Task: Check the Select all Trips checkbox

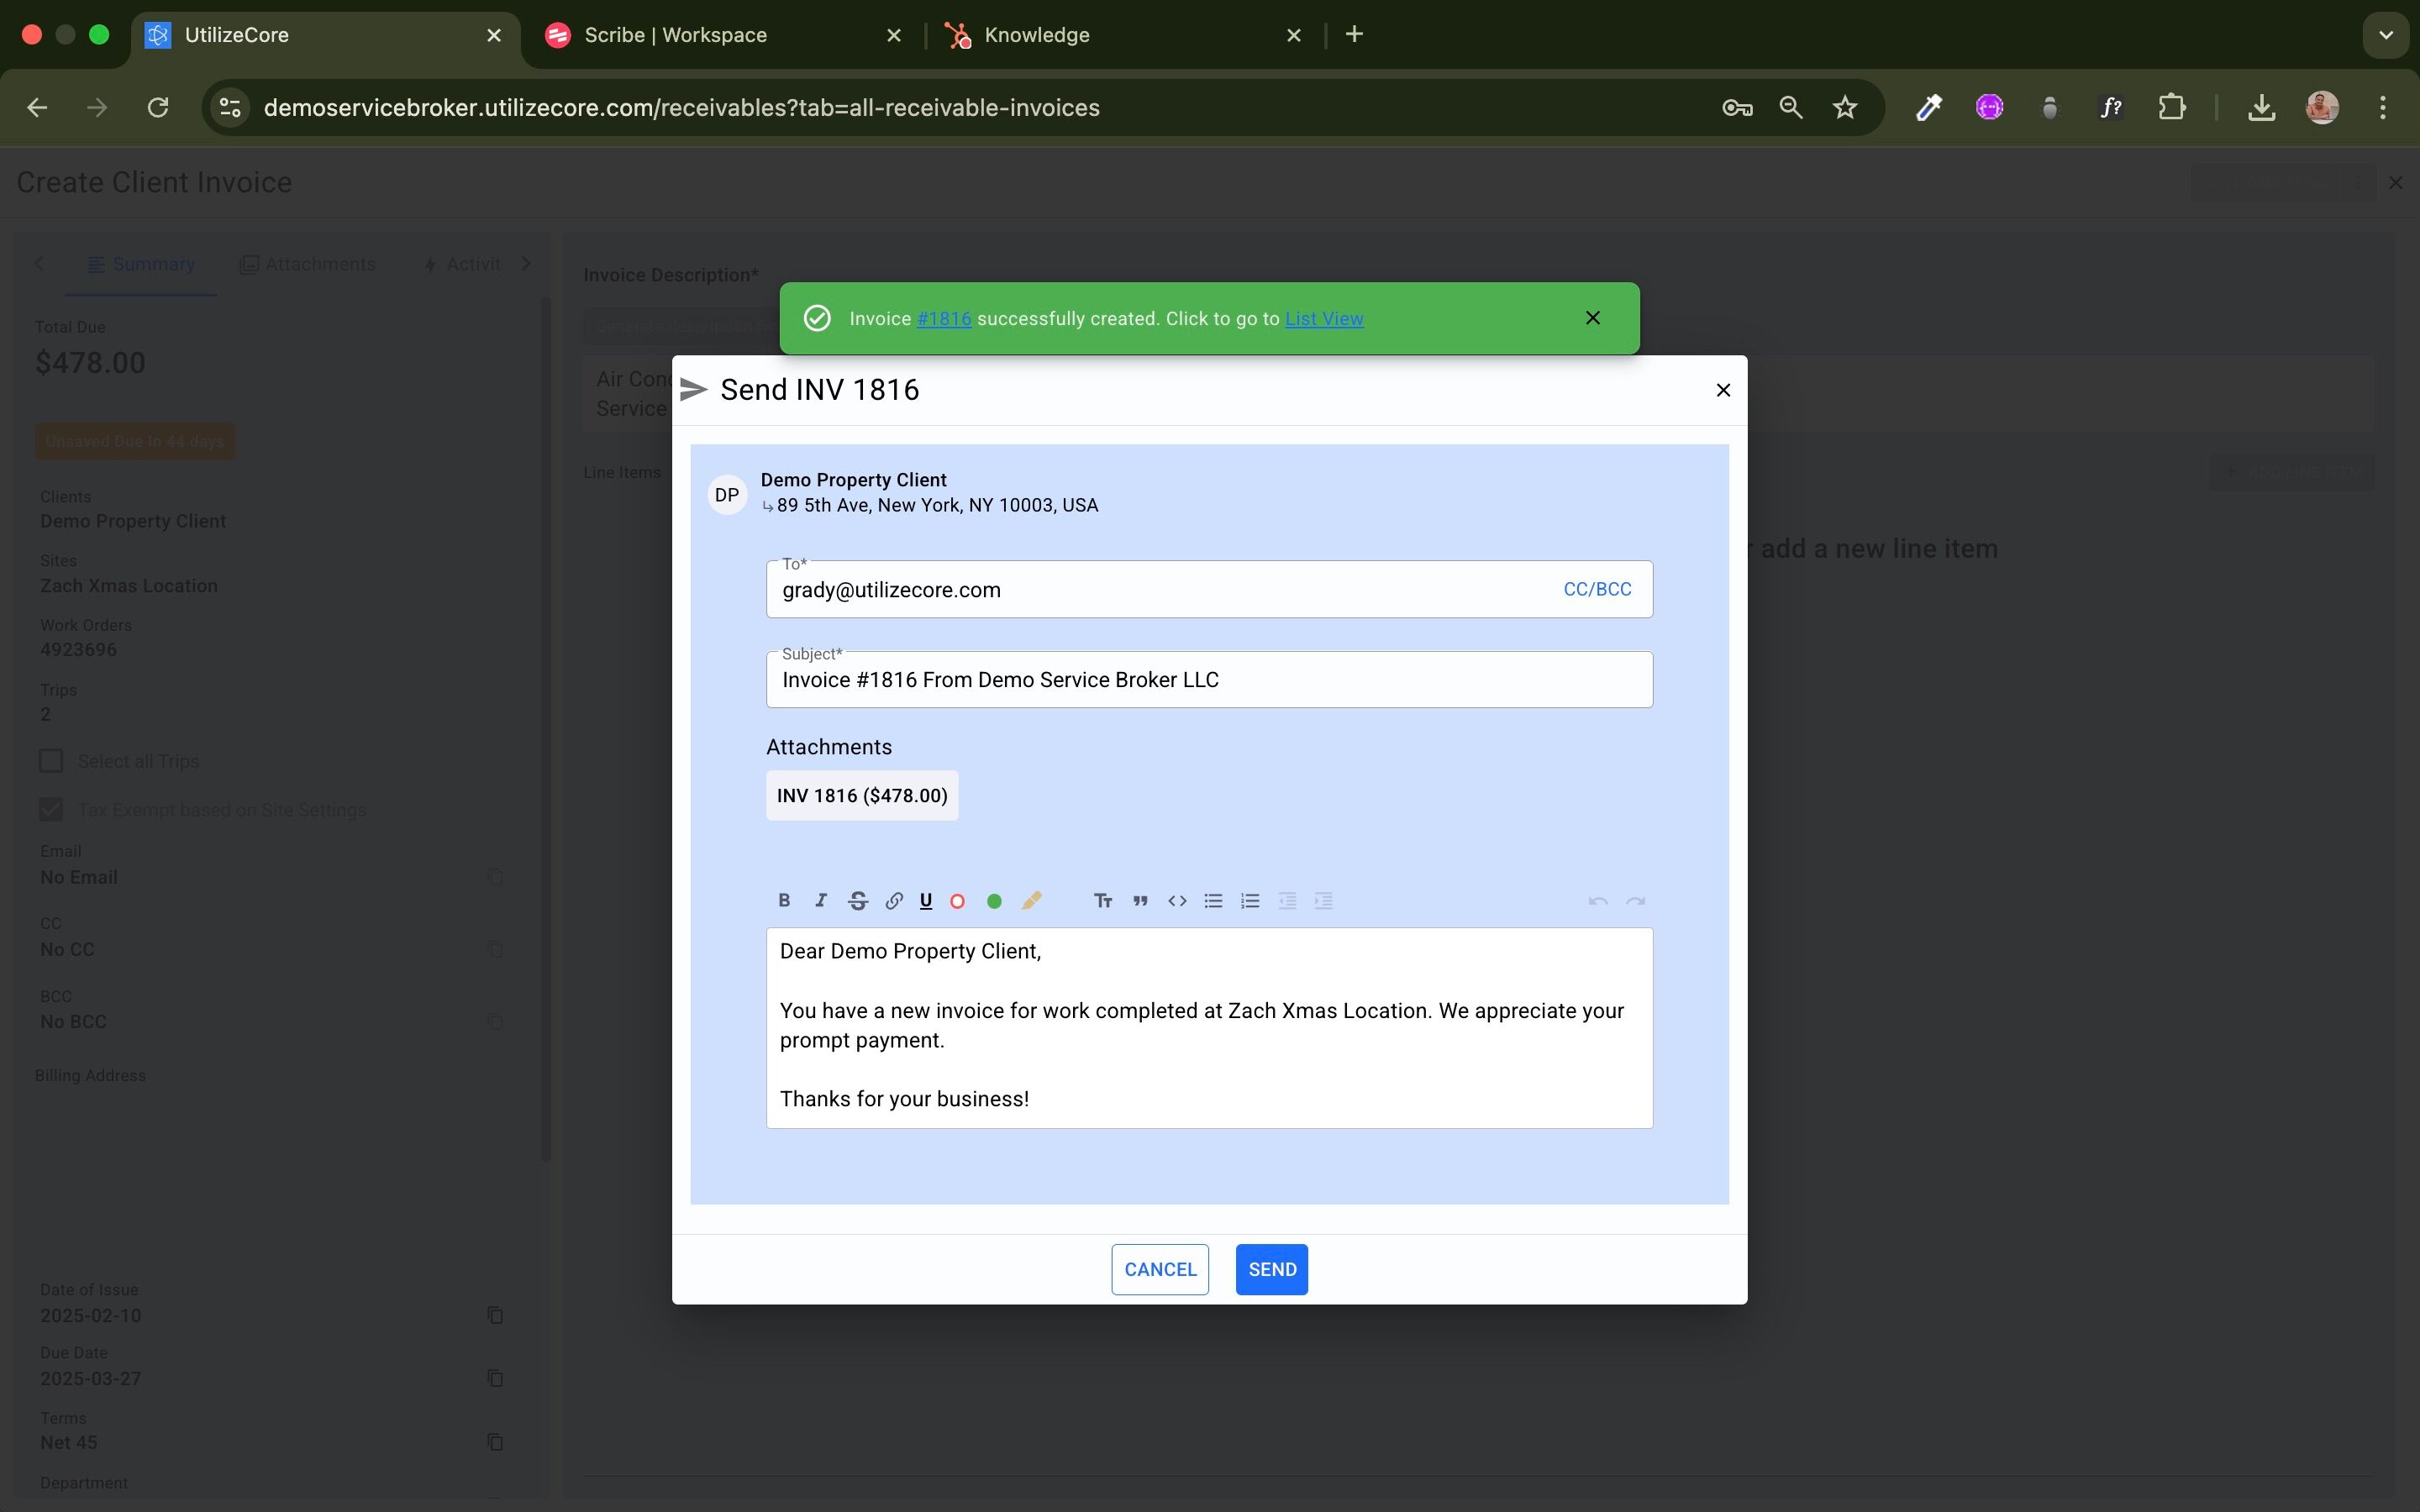Action: pyautogui.click(x=51, y=761)
